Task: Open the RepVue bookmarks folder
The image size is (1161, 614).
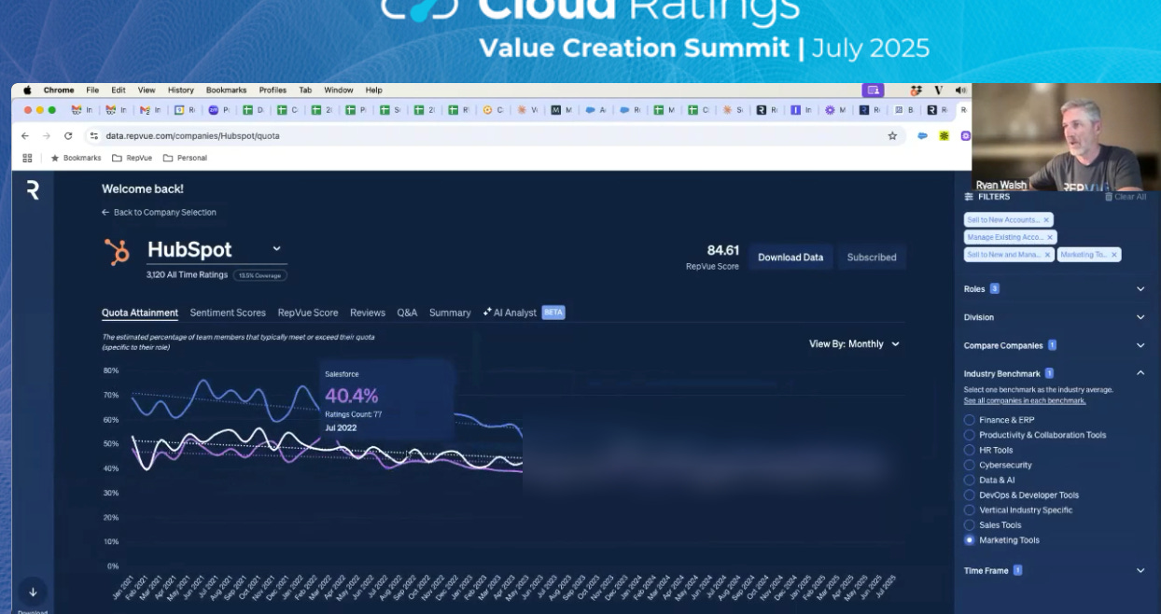Action: 132,158
